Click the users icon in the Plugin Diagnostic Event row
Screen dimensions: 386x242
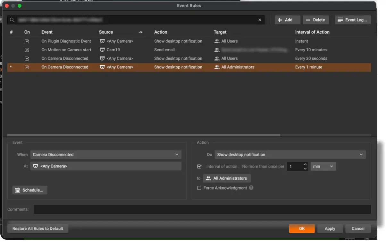(x=217, y=41)
